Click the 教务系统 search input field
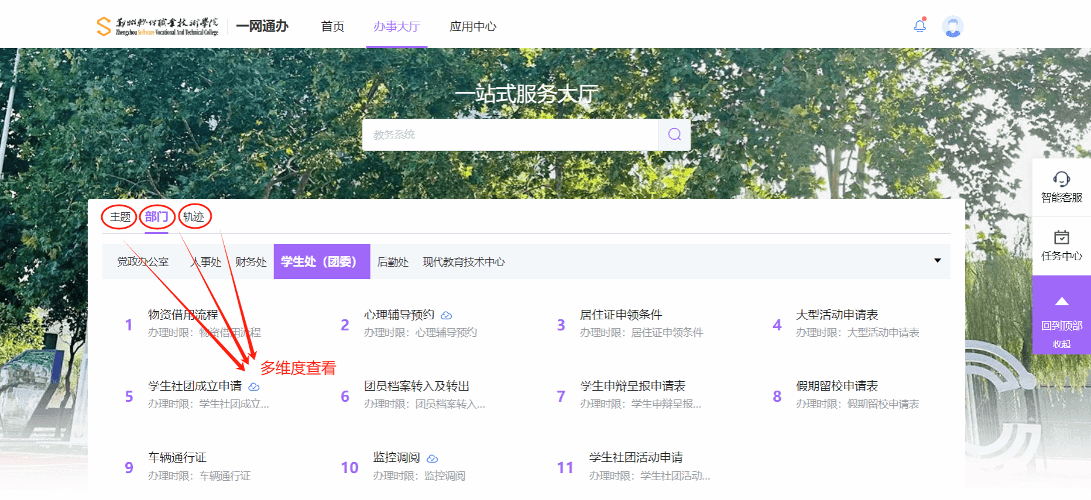Screen dimensions: 1091x500 (x=509, y=135)
